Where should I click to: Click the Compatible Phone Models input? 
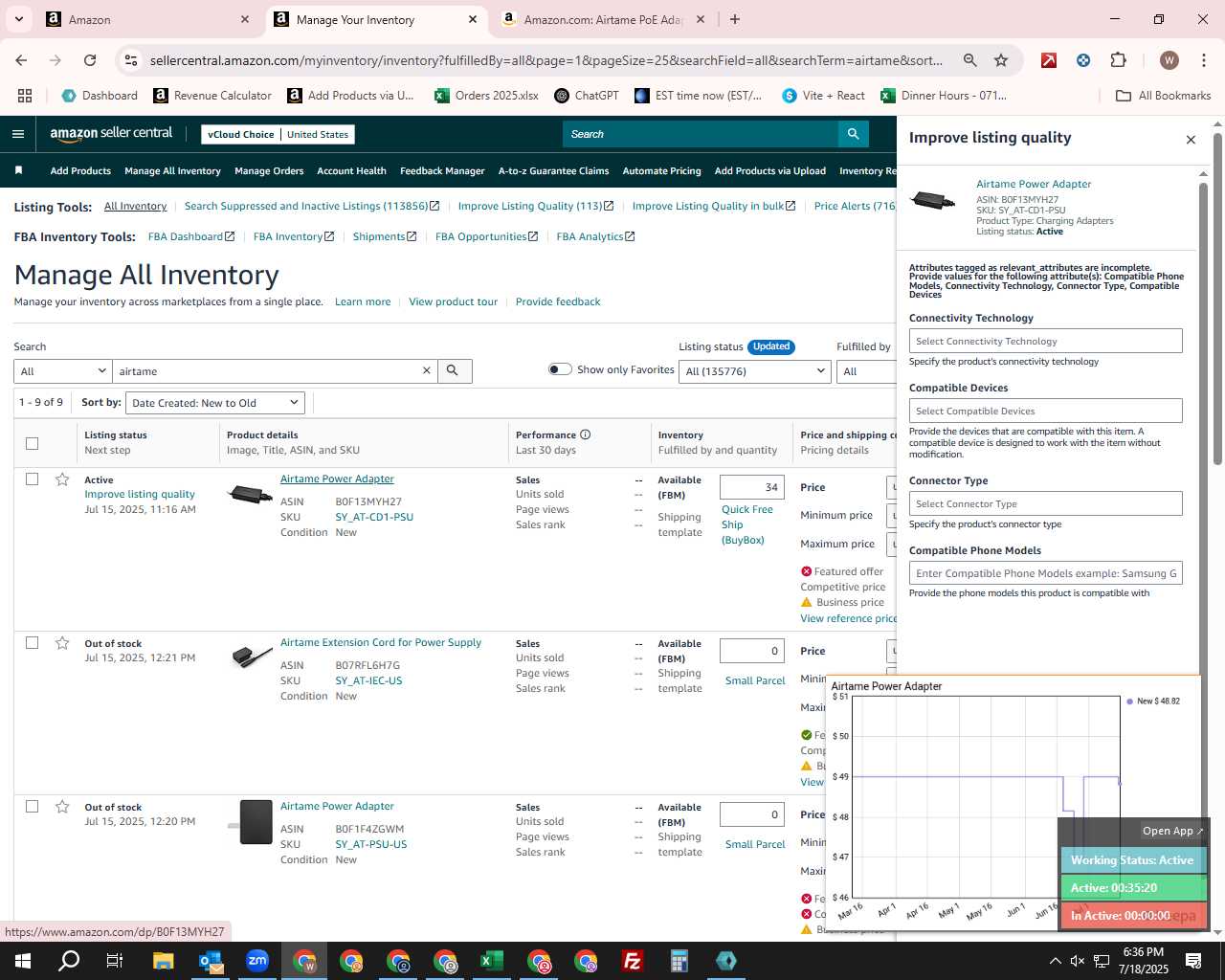point(1045,573)
